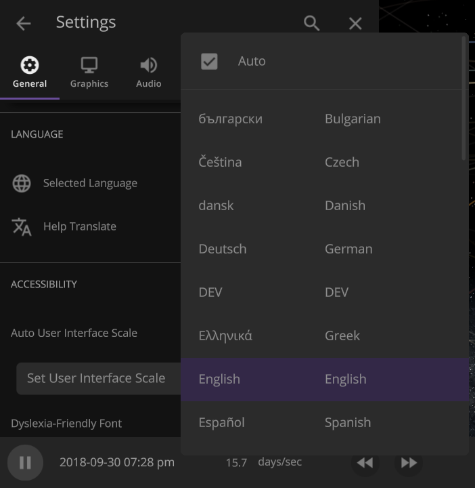Click the language list scrollbar

(463, 98)
